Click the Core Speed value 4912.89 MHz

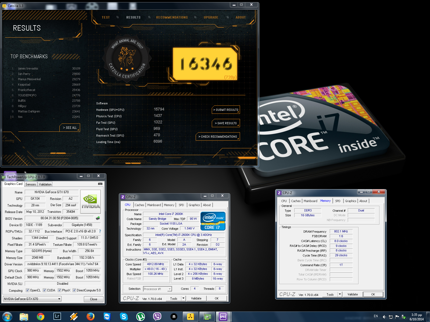(x=155, y=264)
